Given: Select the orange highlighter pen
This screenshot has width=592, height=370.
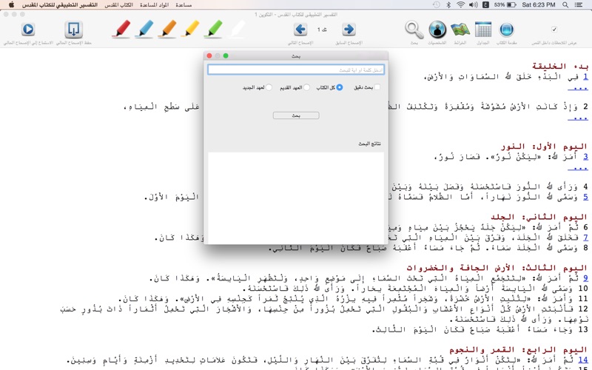Looking at the screenshot, I should pos(168,29).
